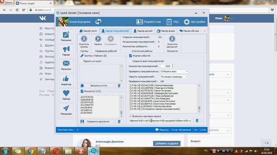This screenshot has width=277, height=155.
Task: Open Парсить пользователей dropdown
Action: (x=174, y=77)
